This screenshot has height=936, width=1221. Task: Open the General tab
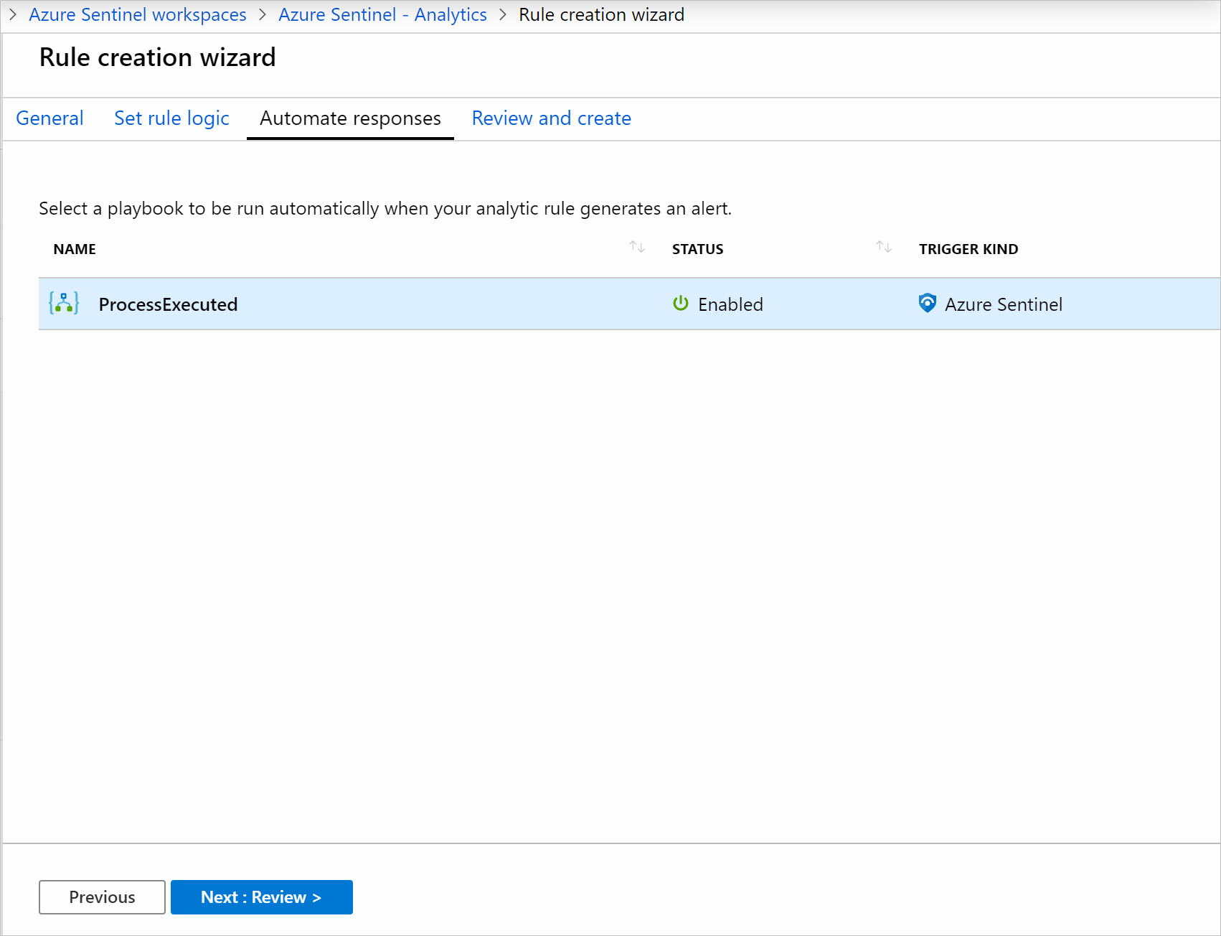[x=49, y=118]
